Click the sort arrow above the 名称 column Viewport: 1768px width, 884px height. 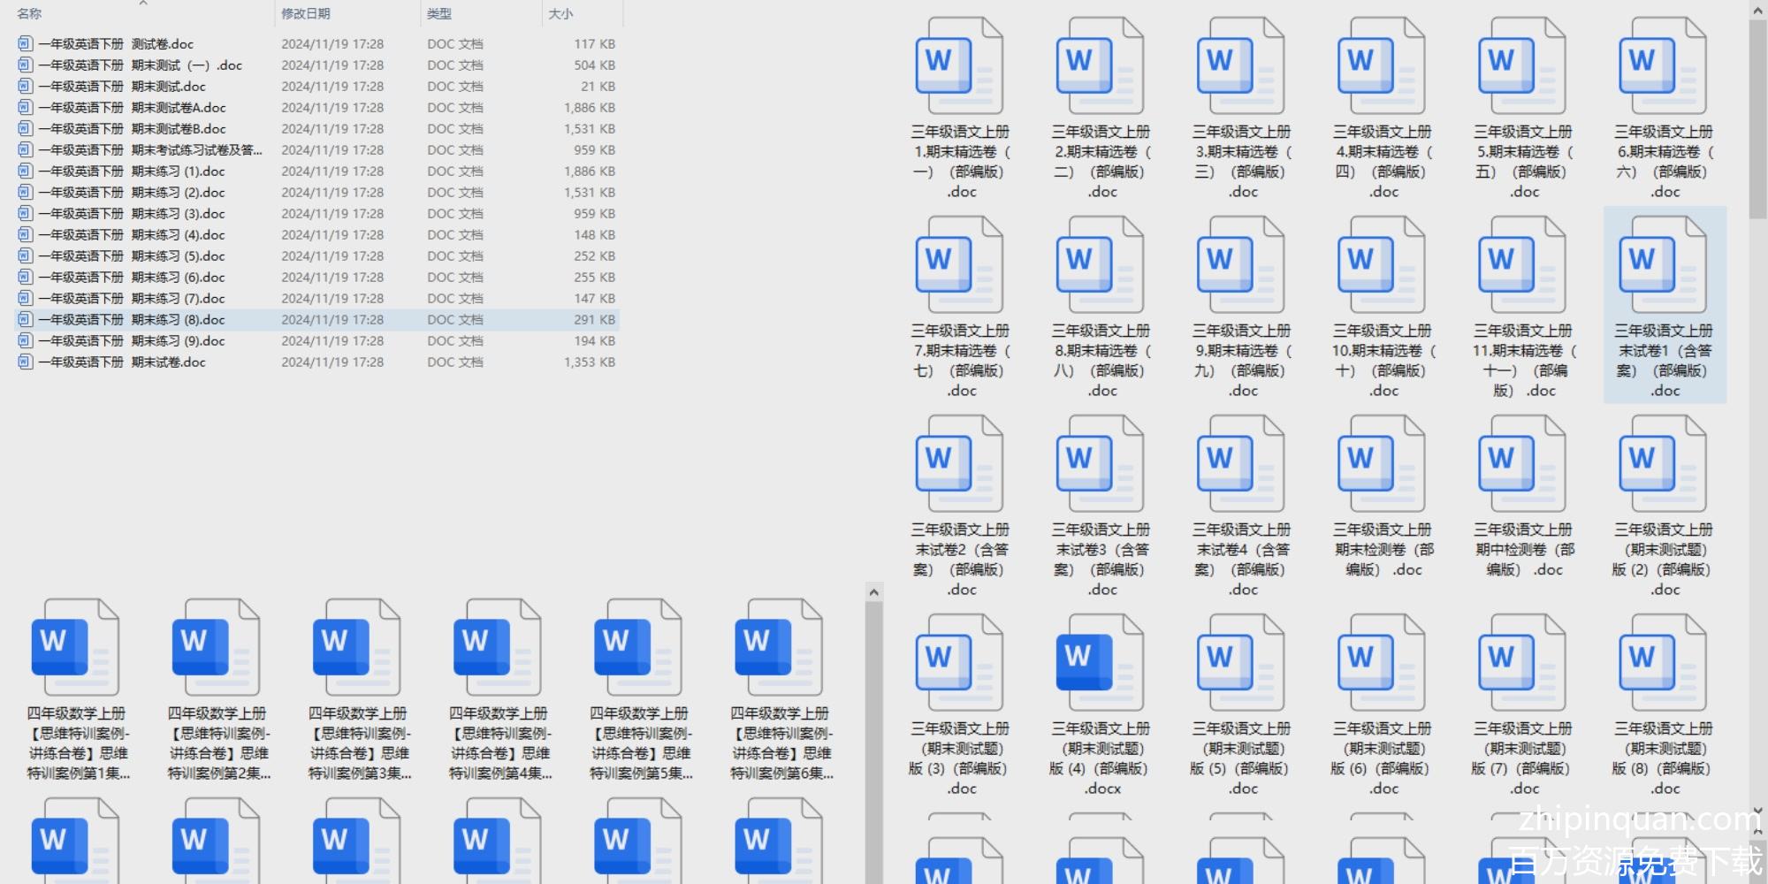(143, 4)
